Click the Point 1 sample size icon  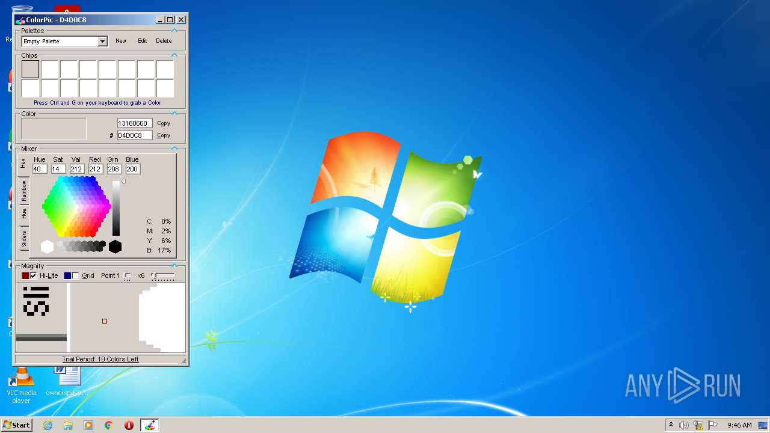tap(128, 276)
